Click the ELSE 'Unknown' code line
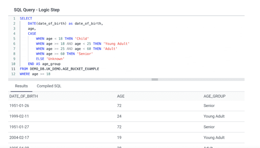The width and height of the screenshot is (260, 148). (50, 59)
